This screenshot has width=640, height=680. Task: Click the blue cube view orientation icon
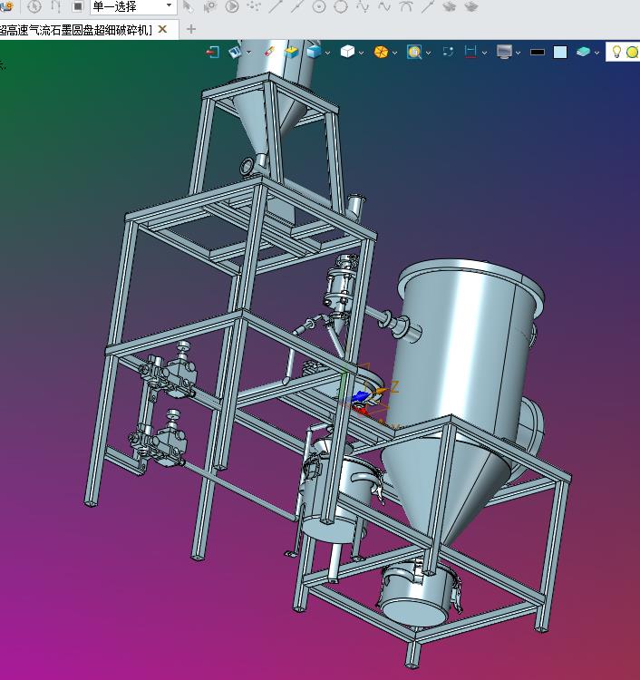(x=314, y=52)
